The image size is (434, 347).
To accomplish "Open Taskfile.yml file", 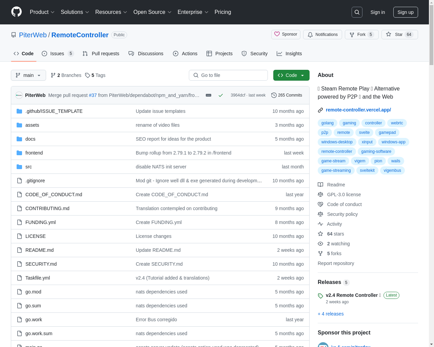I will (x=38, y=278).
